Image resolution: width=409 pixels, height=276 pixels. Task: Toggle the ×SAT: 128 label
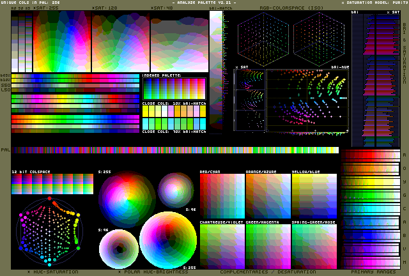pyautogui.click(x=105, y=8)
